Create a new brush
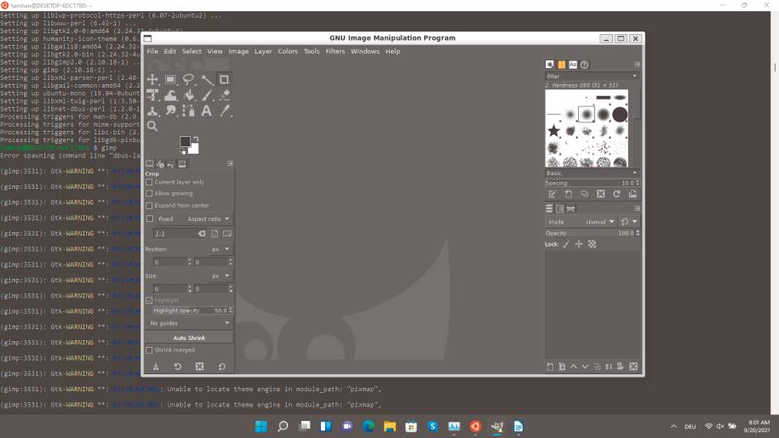779x438 pixels. [569, 194]
